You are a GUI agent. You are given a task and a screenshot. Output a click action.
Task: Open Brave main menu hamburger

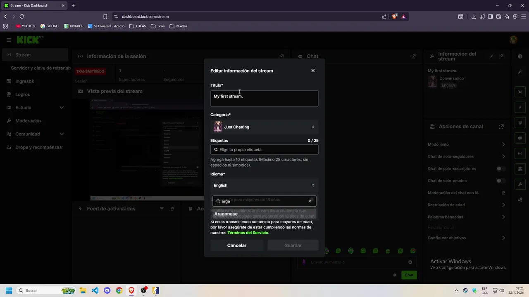click(x=523, y=16)
